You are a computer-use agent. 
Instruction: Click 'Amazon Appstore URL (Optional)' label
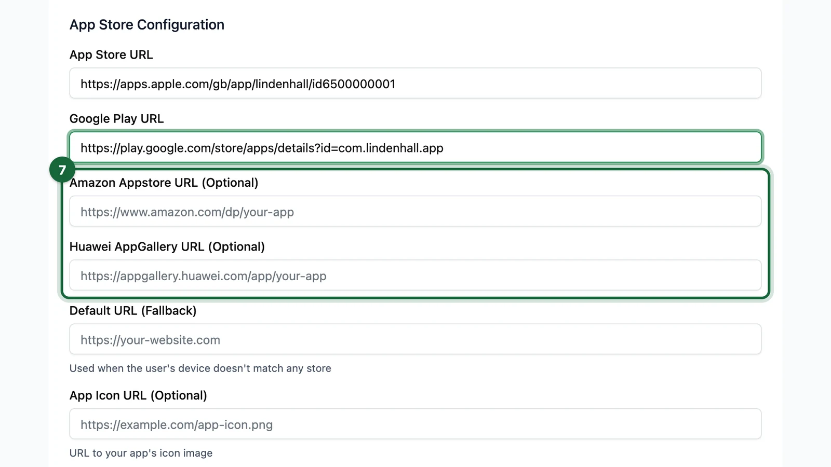164,183
